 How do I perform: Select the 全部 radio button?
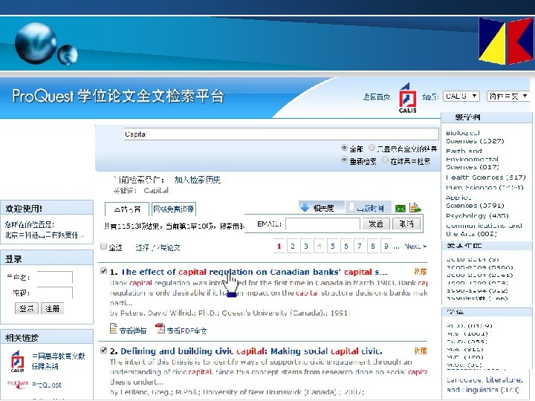click(x=344, y=148)
